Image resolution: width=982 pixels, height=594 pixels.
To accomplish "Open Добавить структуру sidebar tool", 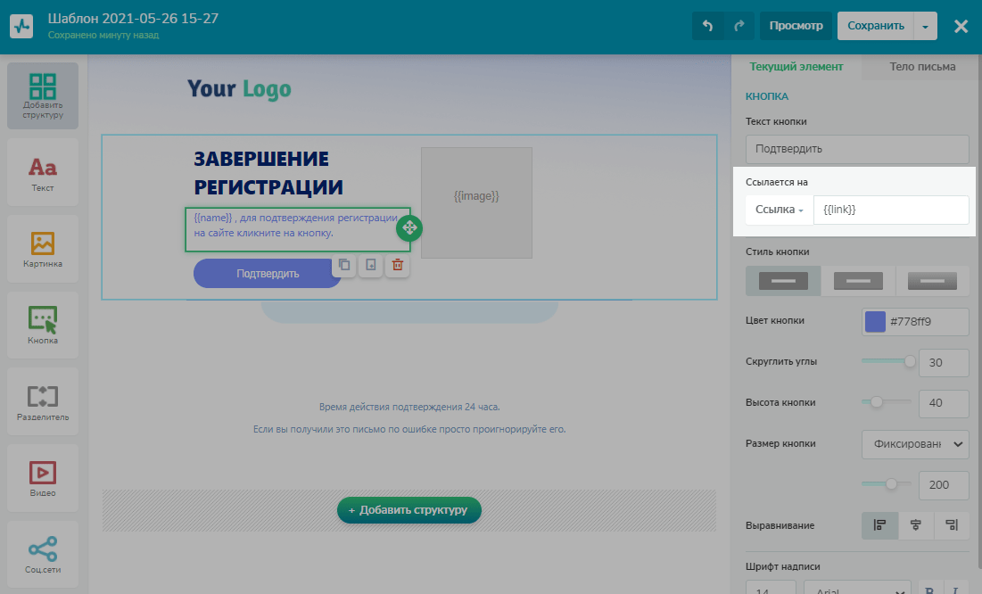I will (43, 95).
